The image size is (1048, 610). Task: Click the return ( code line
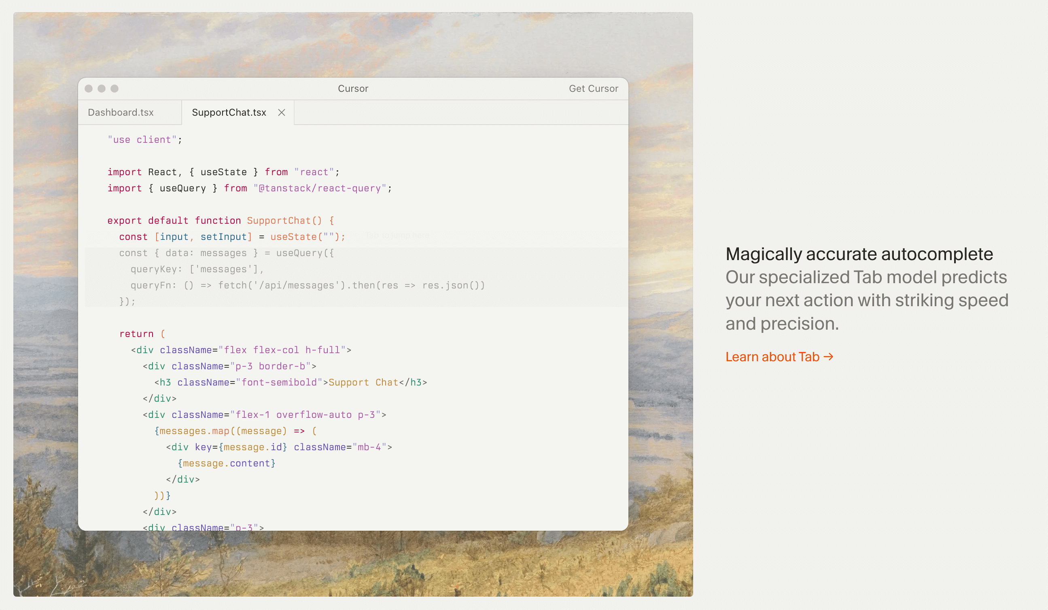point(142,334)
